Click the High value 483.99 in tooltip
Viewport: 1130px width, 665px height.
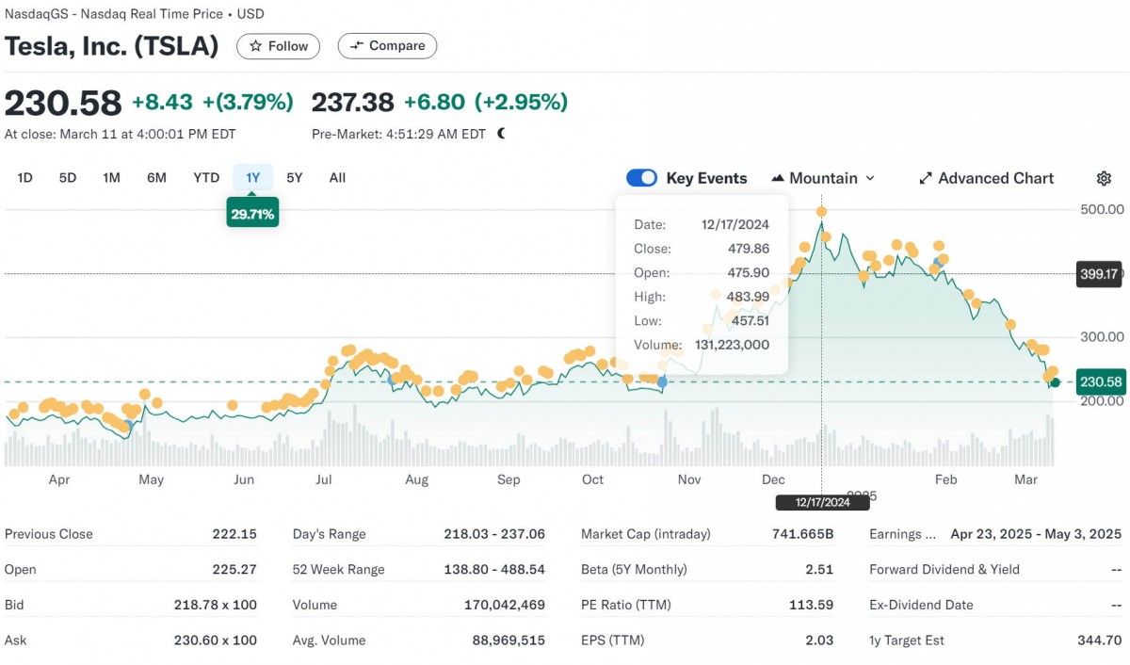(x=749, y=297)
